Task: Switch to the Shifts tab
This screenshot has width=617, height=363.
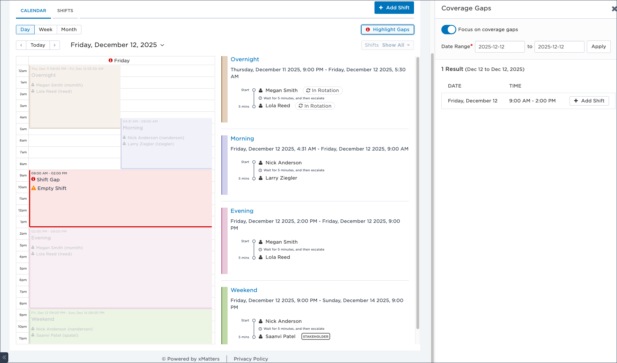Action: [x=65, y=11]
